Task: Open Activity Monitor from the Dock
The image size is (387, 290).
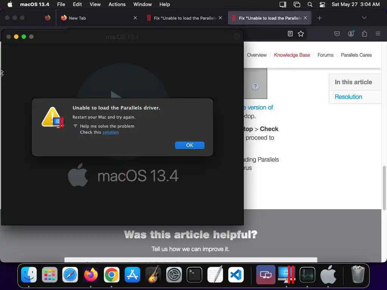Action: [307, 275]
